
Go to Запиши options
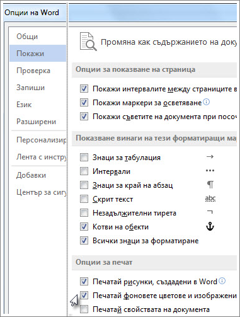click(30, 88)
